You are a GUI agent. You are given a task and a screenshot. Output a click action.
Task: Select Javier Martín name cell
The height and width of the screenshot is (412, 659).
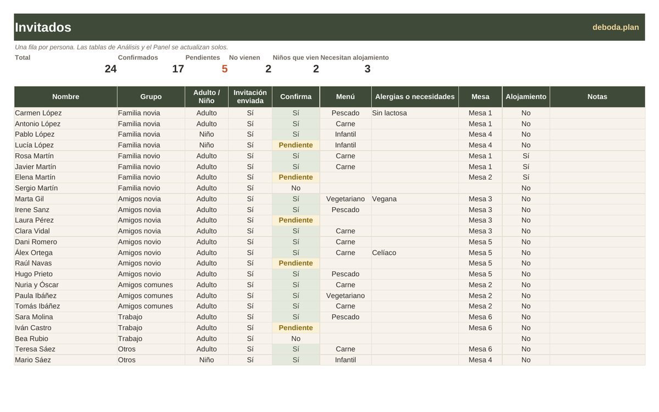click(66, 166)
